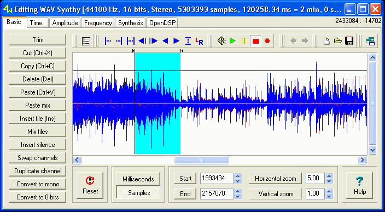
Task: Click the Convert to mono button
Action: [38, 184]
